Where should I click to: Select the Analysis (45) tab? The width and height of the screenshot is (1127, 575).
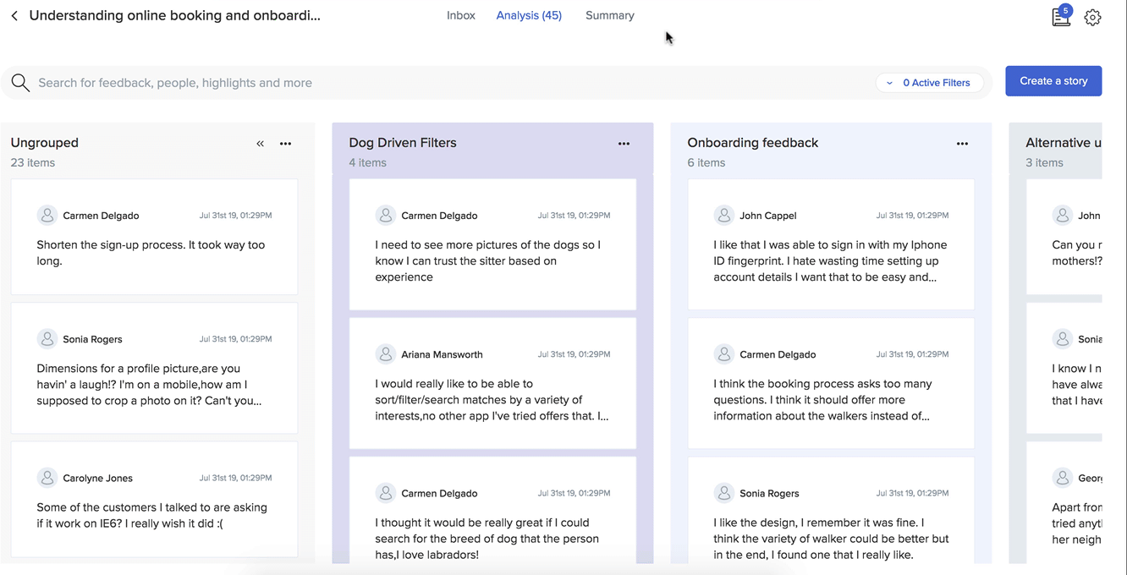click(529, 15)
